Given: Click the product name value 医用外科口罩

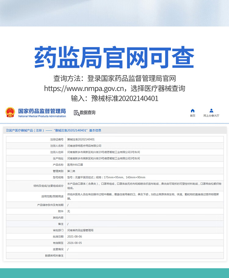Looking at the screenshot, I should coord(75,165).
